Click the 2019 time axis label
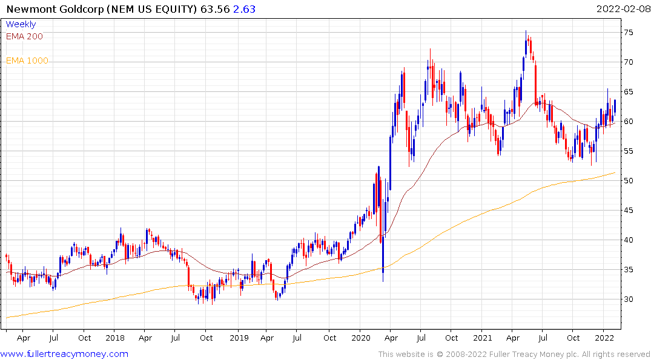Image resolution: width=651 pixels, height=363 pixels. point(239,338)
